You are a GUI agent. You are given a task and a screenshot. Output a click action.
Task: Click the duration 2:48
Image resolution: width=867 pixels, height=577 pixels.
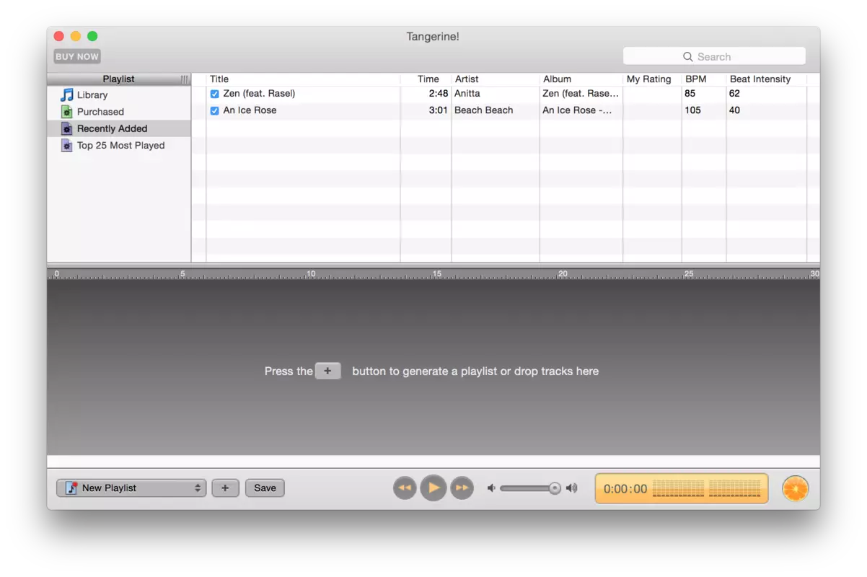(x=439, y=94)
